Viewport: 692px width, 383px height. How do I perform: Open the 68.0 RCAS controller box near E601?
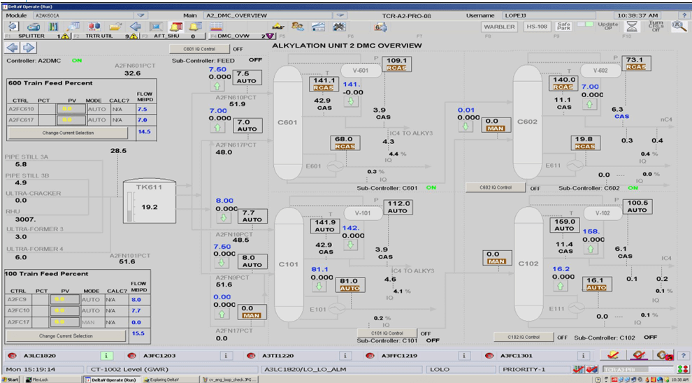345,143
